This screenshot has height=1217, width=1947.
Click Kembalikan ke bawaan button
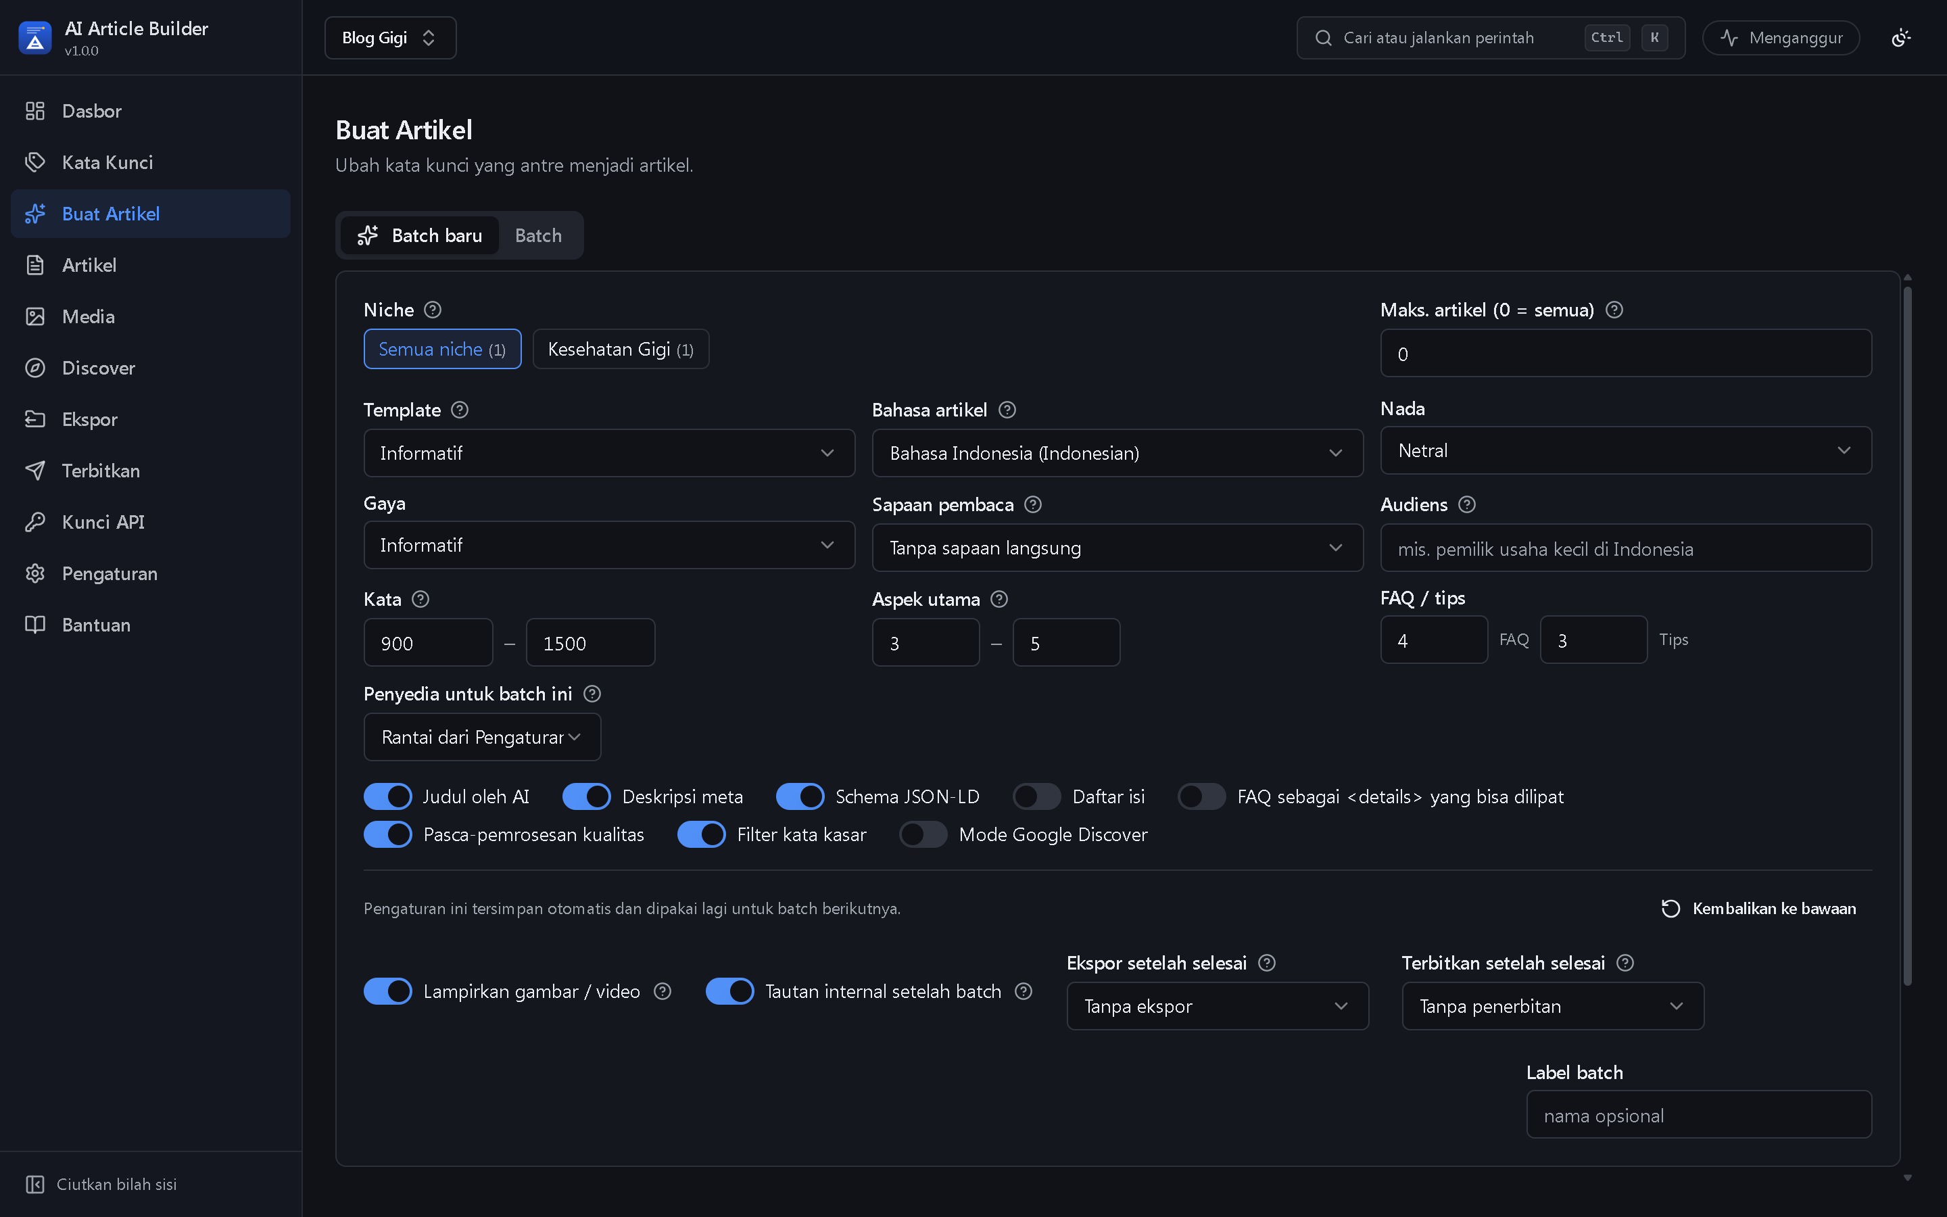point(1759,908)
